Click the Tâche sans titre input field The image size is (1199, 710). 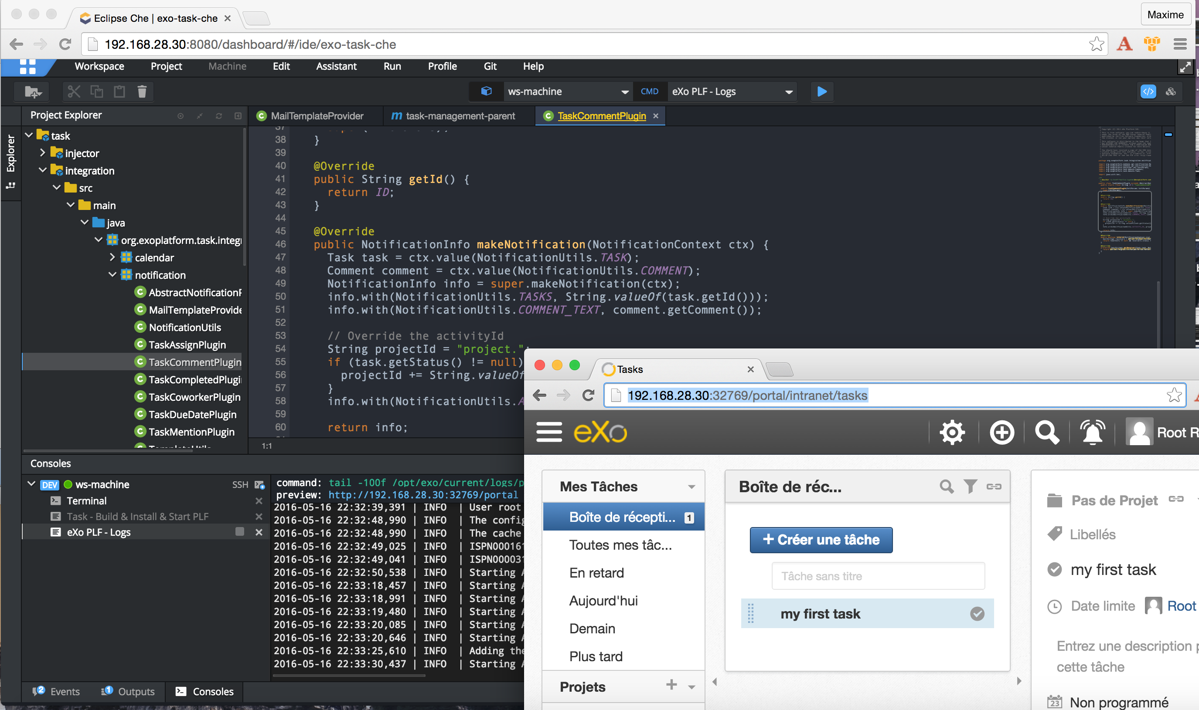[878, 576]
